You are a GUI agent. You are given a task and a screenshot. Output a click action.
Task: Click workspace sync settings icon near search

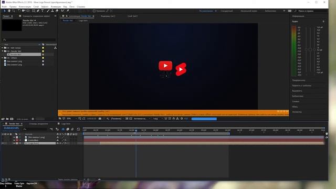(x=290, y=10)
